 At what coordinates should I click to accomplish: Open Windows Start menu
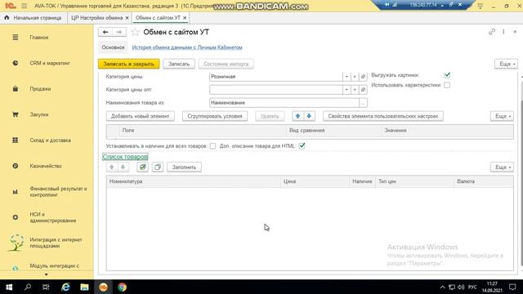[x=9, y=287]
